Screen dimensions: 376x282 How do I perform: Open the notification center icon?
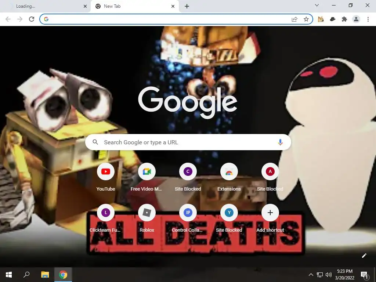pyautogui.click(x=364, y=275)
